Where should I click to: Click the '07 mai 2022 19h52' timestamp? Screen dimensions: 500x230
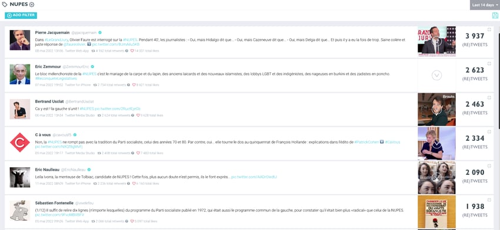(49, 85)
